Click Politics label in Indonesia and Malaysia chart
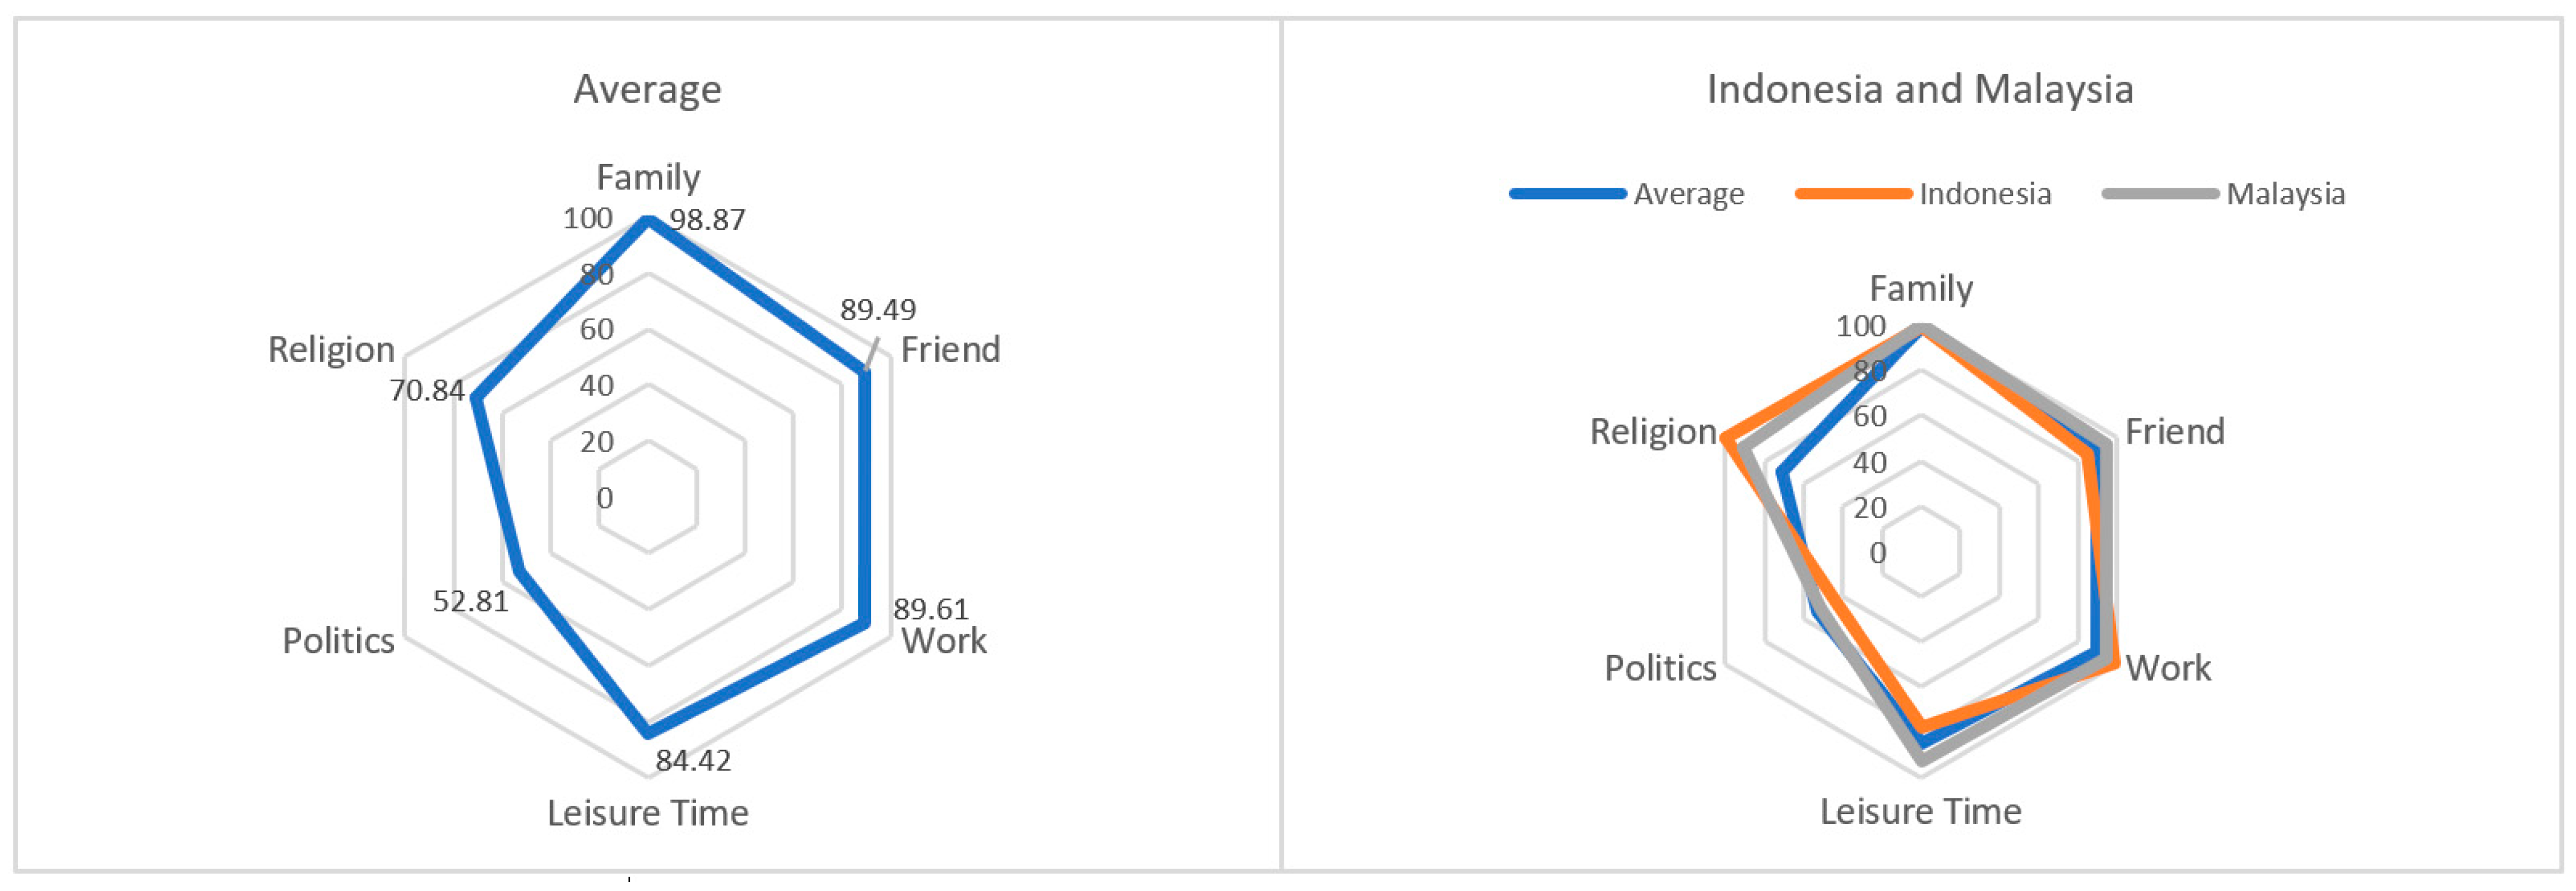 pyautogui.click(x=1660, y=668)
